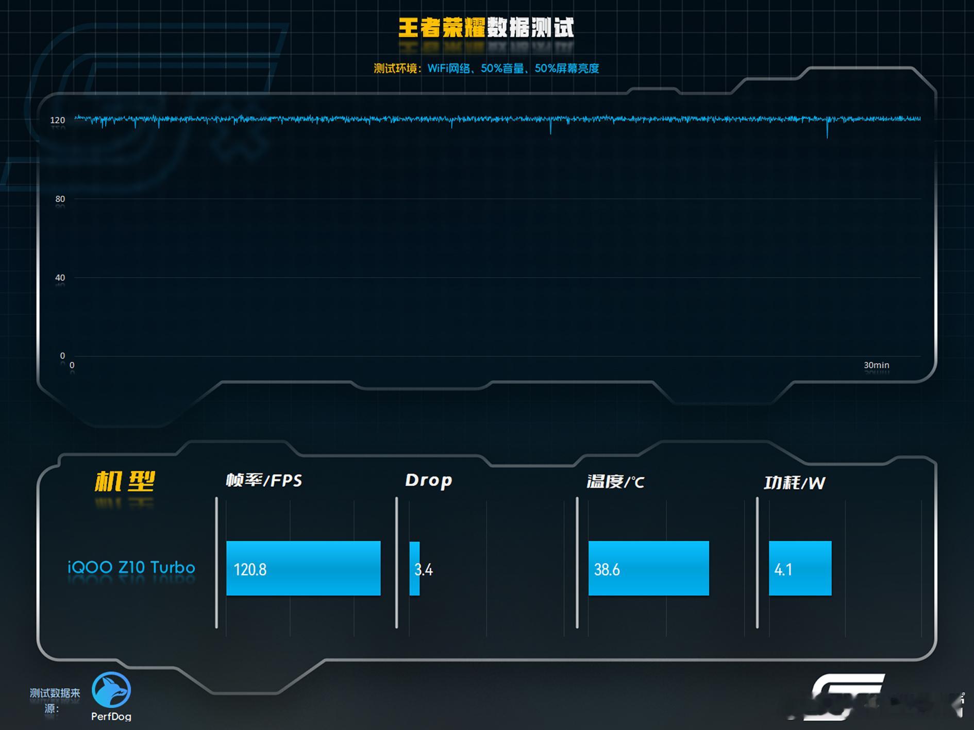Click the white brand logo at bottom right
Viewport: 974px width, 730px height.
tap(845, 697)
